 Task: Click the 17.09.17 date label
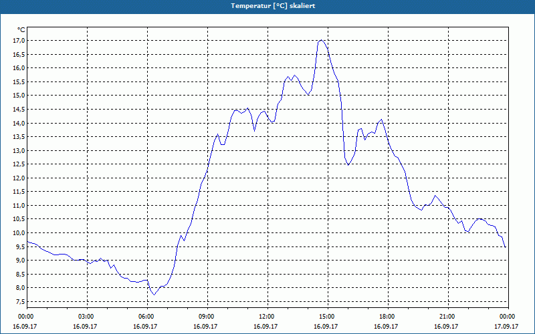(506, 327)
